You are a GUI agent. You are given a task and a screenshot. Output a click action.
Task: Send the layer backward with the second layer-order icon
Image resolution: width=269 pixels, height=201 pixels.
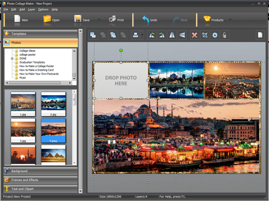[x=103, y=35]
